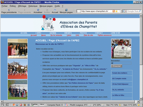The image size is (143, 107).
Task: Click the Page suivante forward arrow
Action: pyautogui.click(x=25, y=10)
